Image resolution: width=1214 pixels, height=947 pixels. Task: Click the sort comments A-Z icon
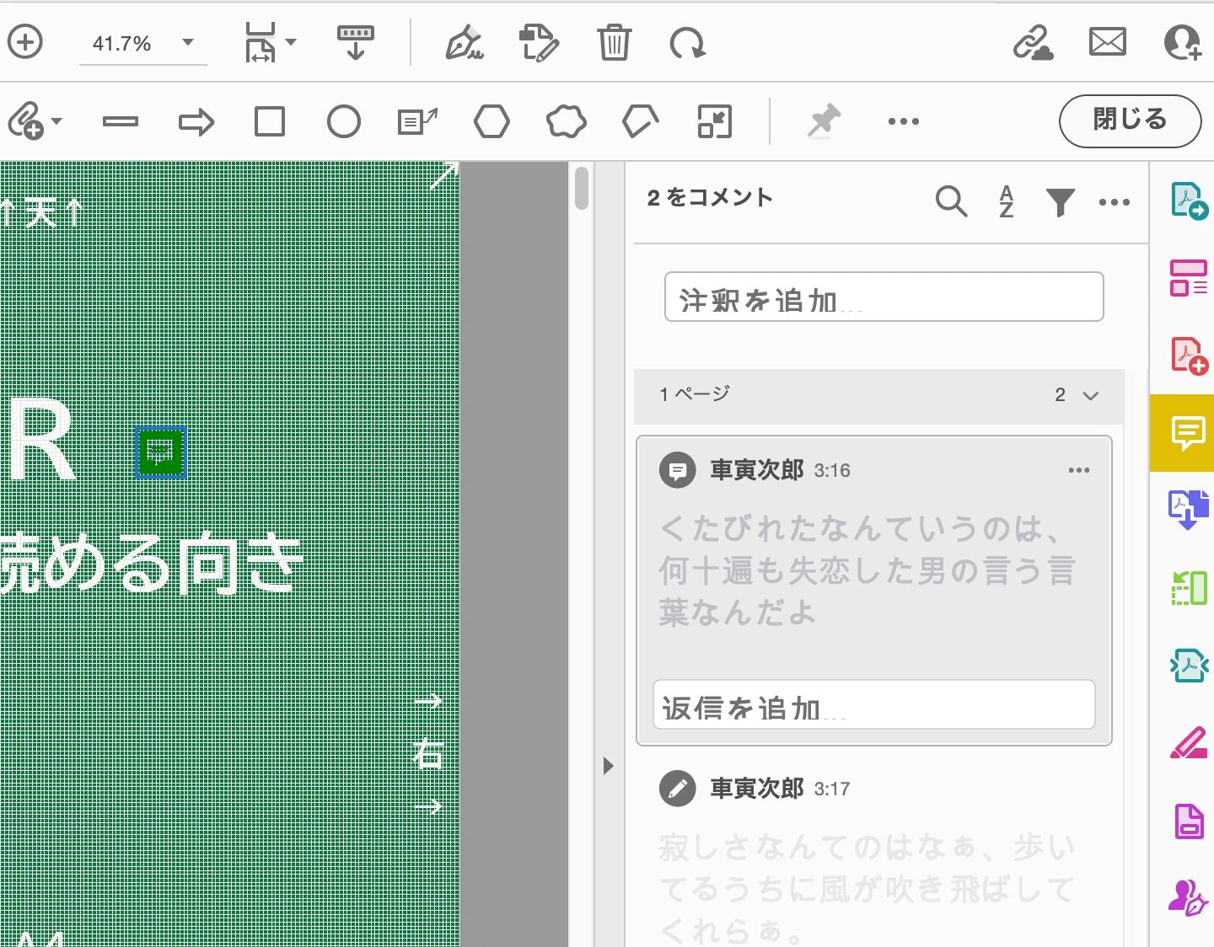click(x=1007, y=201)
